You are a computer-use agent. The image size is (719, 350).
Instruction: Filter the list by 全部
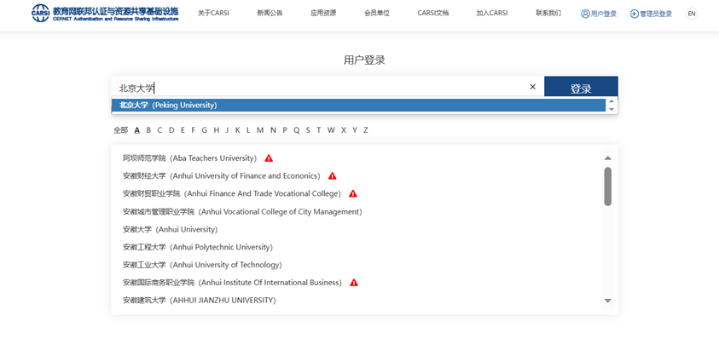click(x=120, y=130)
